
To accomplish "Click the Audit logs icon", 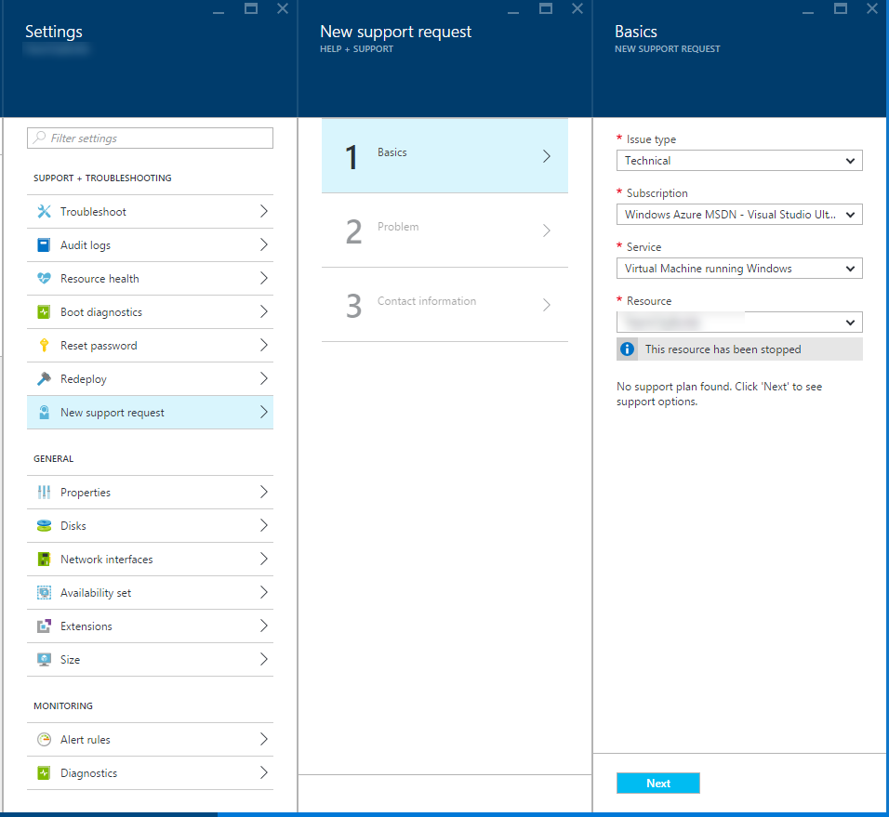I will [x=45, y=244].
